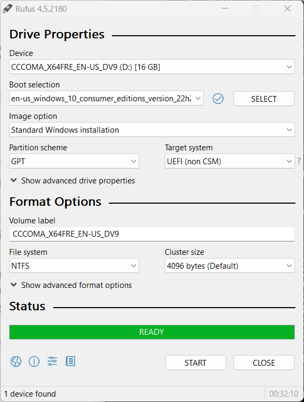The width and height of the screenshot is (304, 402).
Task: Open the Device dropdown list
Action: [152, 67]
